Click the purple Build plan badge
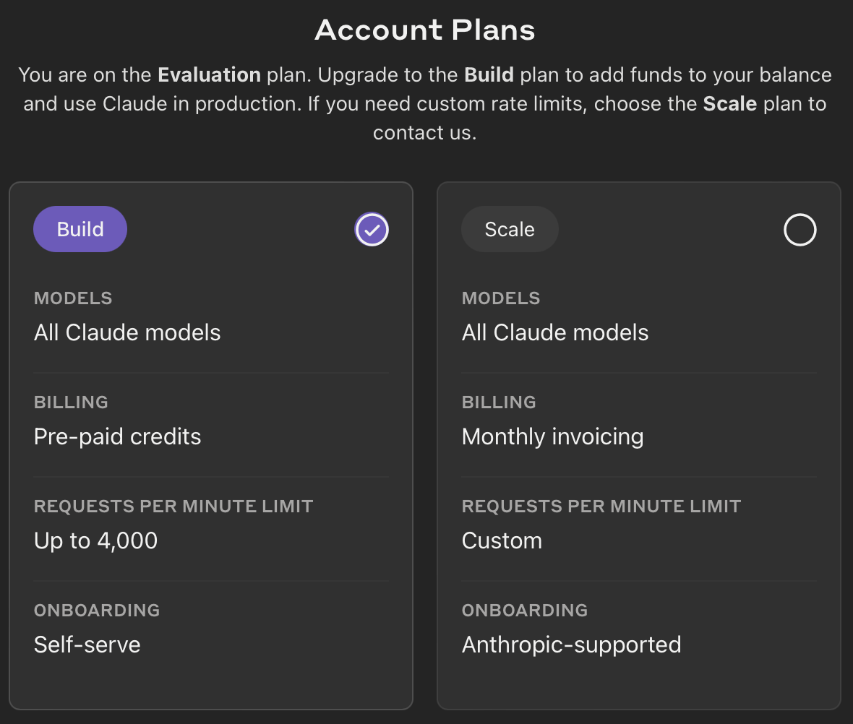This screenshot has width=853, height=724. pyautogui.click(x=80, y=230)
